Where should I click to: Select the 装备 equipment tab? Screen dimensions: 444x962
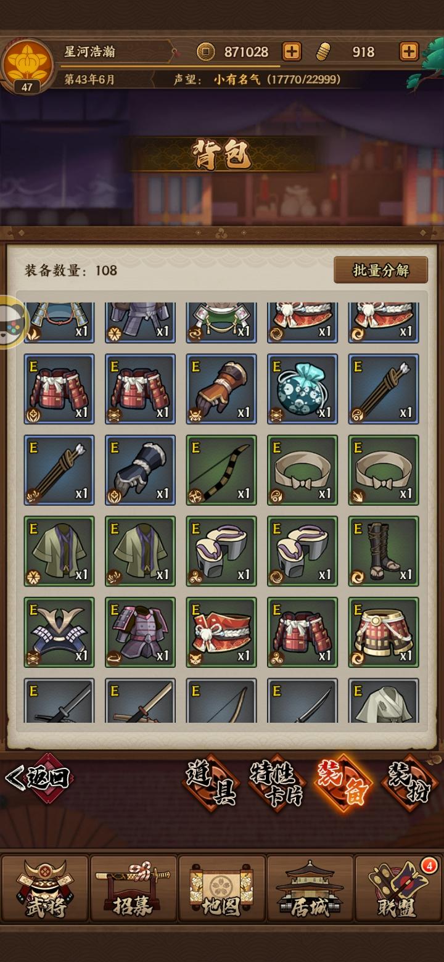(343, 783)
